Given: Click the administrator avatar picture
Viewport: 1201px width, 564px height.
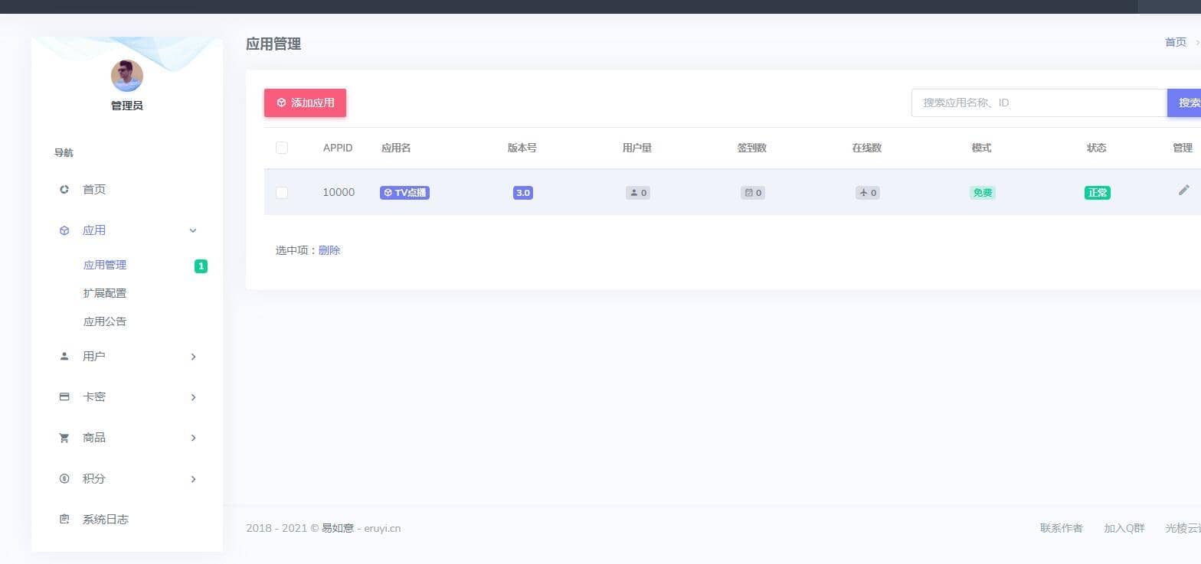Looking at the screenshot, I should [127, 76].
